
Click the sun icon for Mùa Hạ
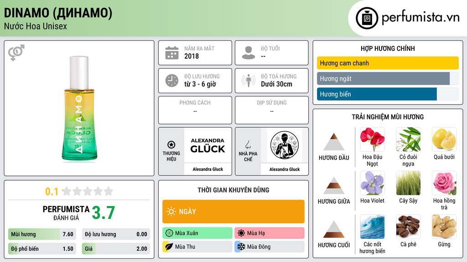coord(241,233)
